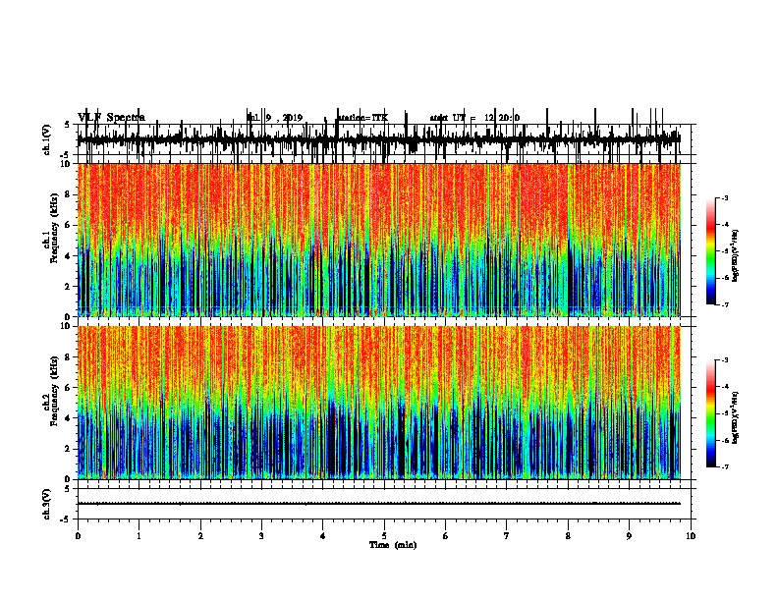
Task: Click the flat ch.3 voltage trace line
Action: (379, 504)
